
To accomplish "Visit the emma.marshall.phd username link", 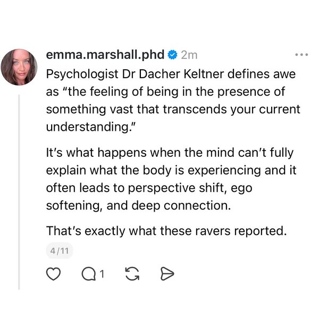I will [105, 54].
